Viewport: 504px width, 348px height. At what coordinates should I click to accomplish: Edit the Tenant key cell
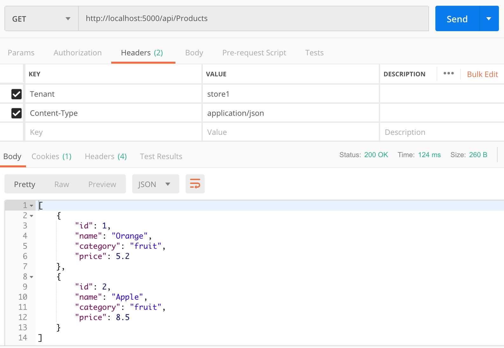coord(113,94)
